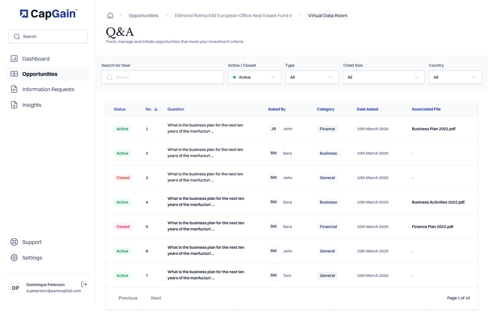Open the Active / Closed dropdown
Screen dimensions: 488x321
(254, 77)
